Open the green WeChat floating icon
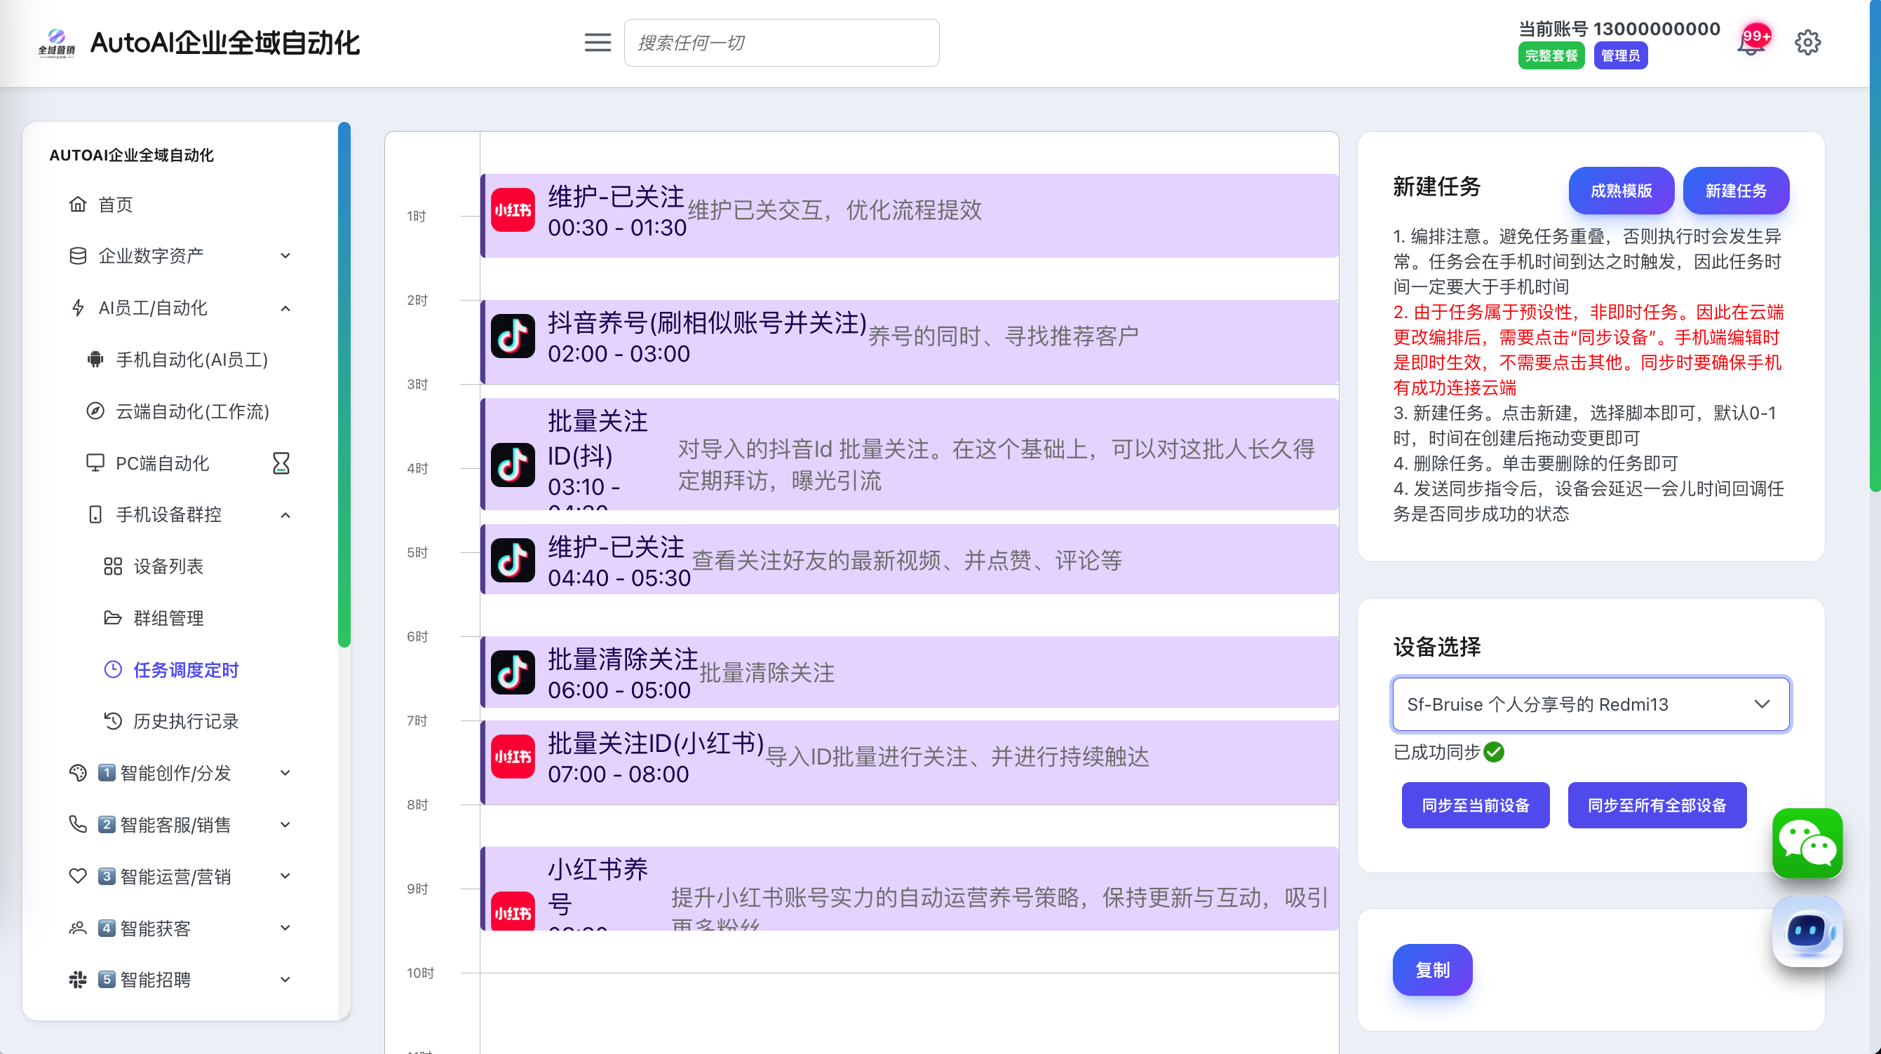 [1807, 844]
